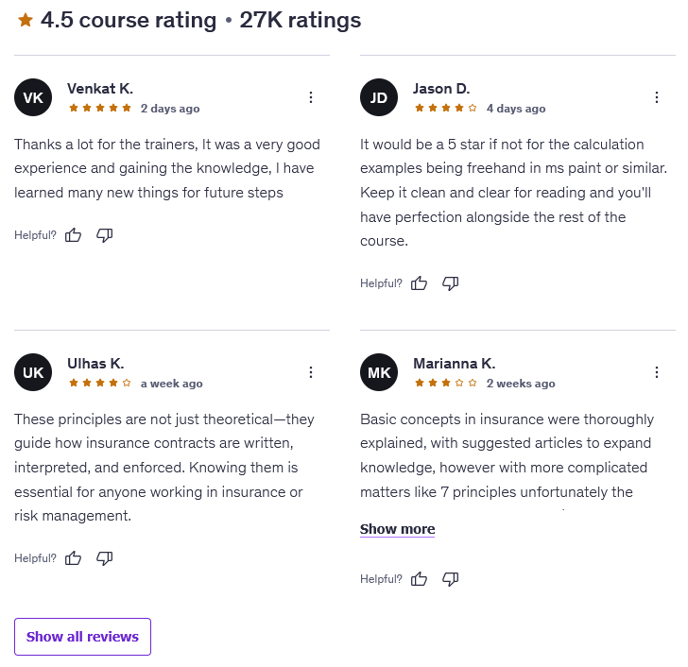Dislike Jason D.'s review with thumbs down
This screenshot has width=688, height=667.
451,283
